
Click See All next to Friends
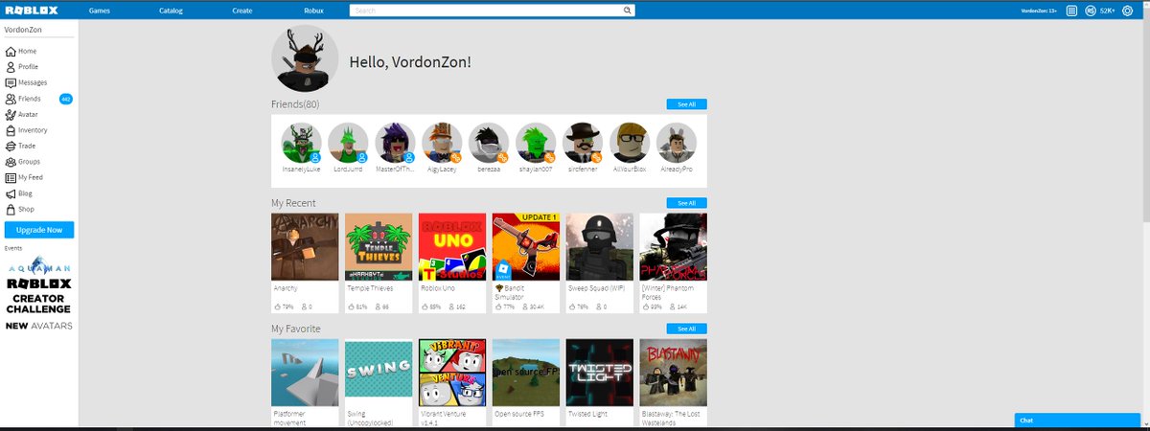tap(686, 103)
